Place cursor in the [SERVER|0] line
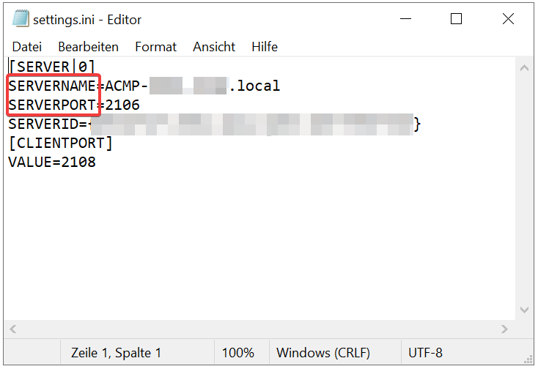 tap(51, 67)
